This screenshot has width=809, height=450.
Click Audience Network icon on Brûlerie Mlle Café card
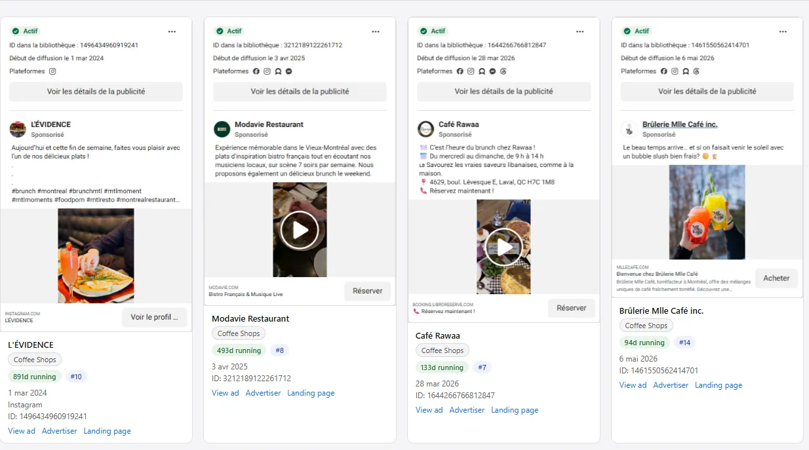[686, 71]
